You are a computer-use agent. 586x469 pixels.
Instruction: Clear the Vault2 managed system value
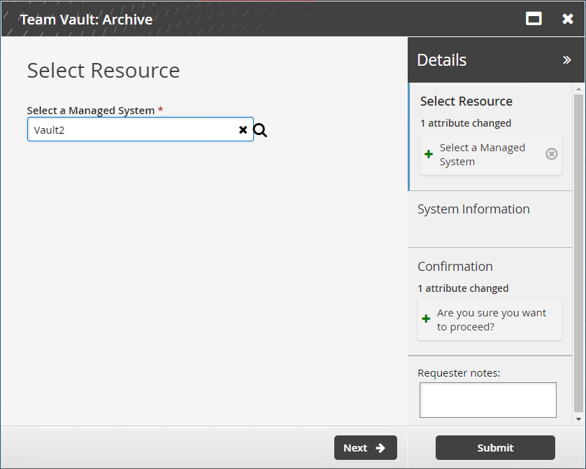pos(243,129)
